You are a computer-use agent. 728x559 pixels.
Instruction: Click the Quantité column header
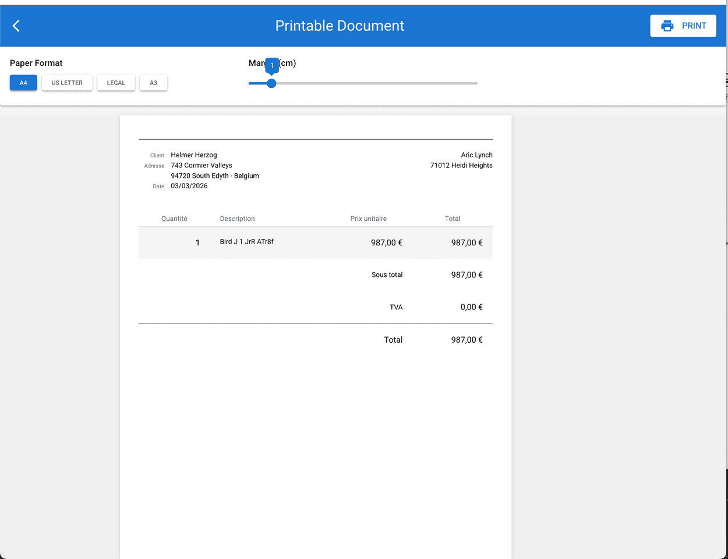pos(174,219)
